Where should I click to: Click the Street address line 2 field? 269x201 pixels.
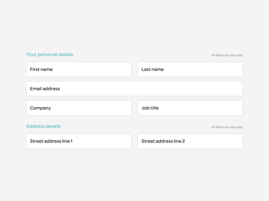coord(190,141)
